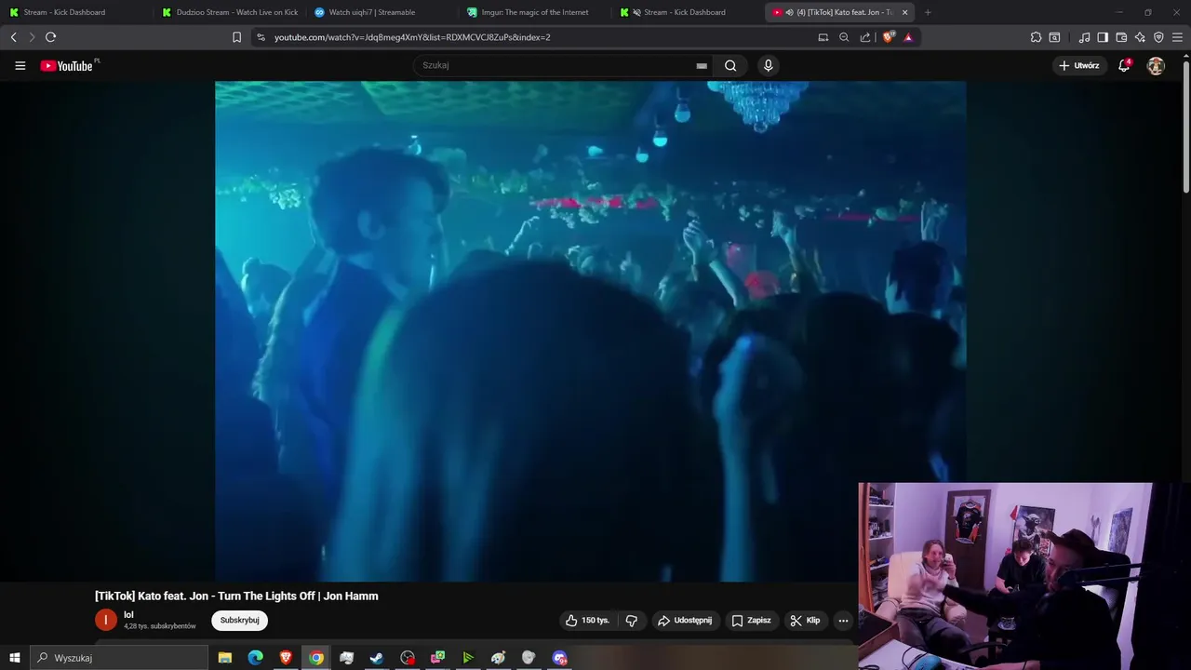Click the Utwórz create button
Viewport: 1191px width, 670px height.
point(1079,66)
